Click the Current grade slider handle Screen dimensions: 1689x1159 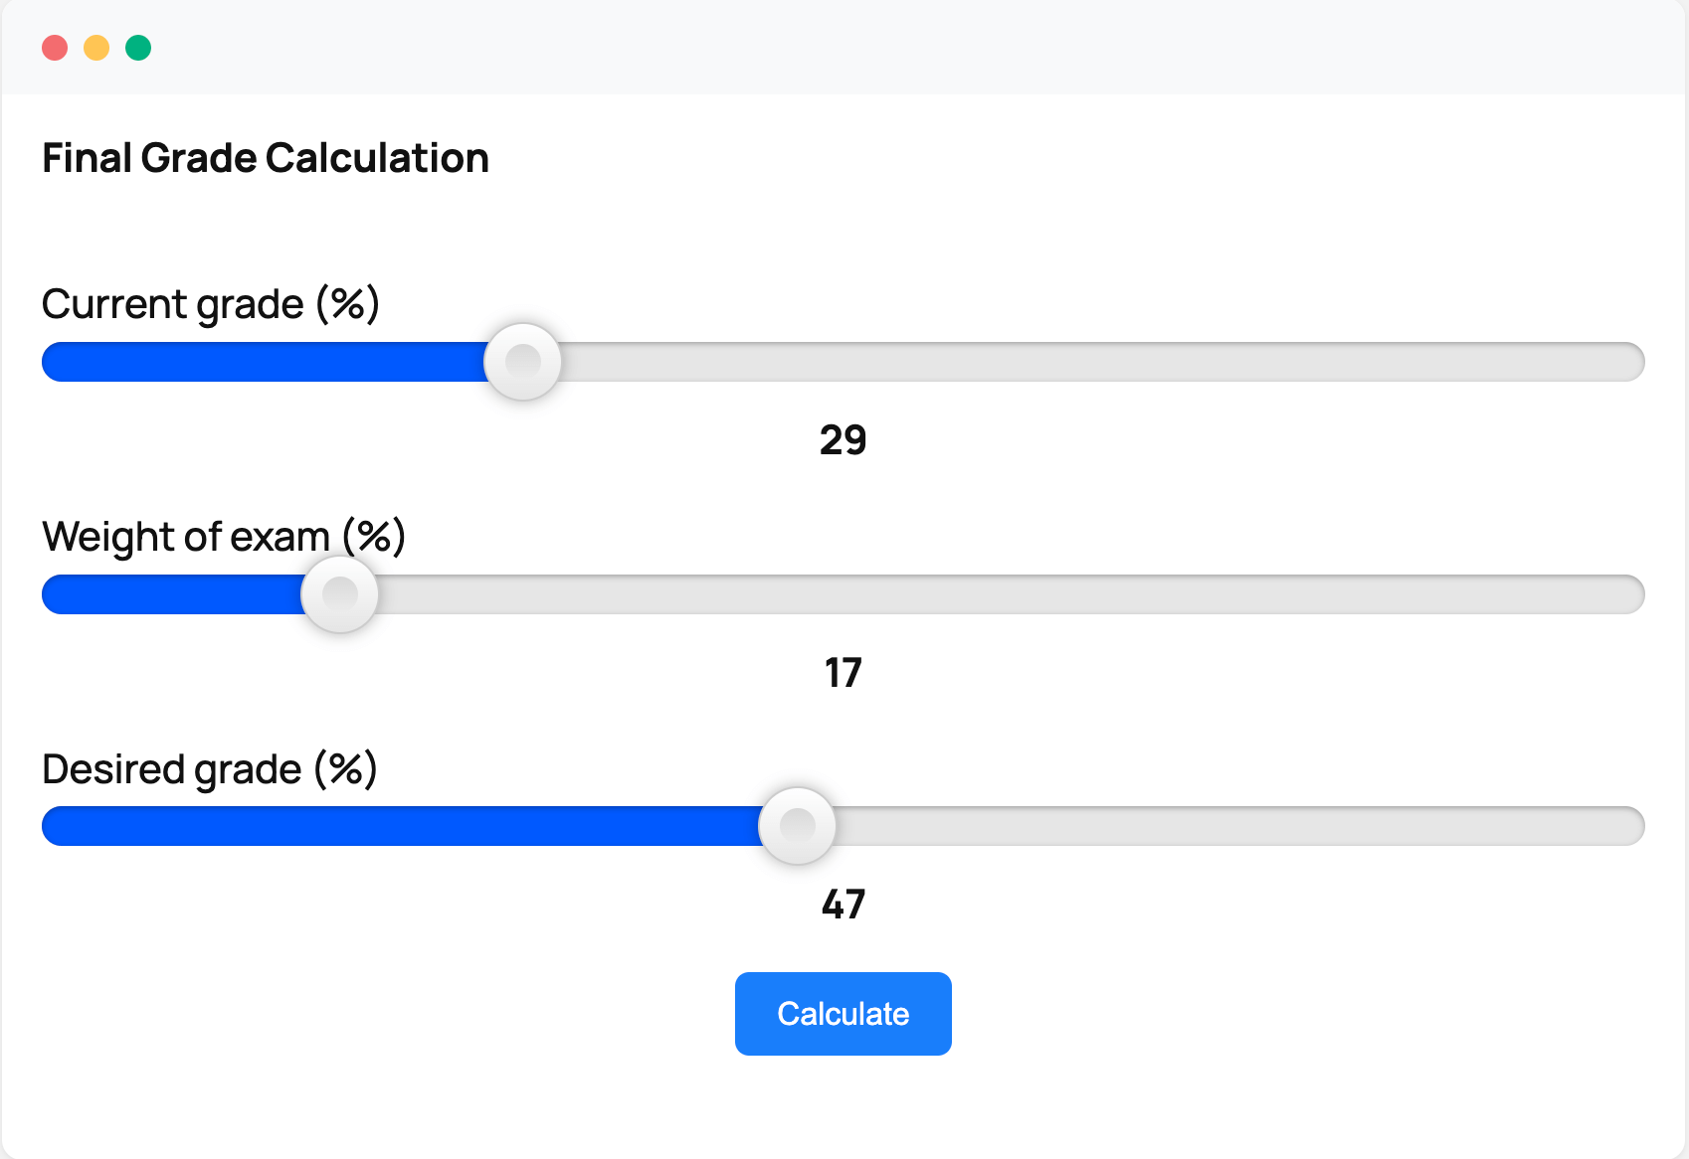(x=522, y=362)
